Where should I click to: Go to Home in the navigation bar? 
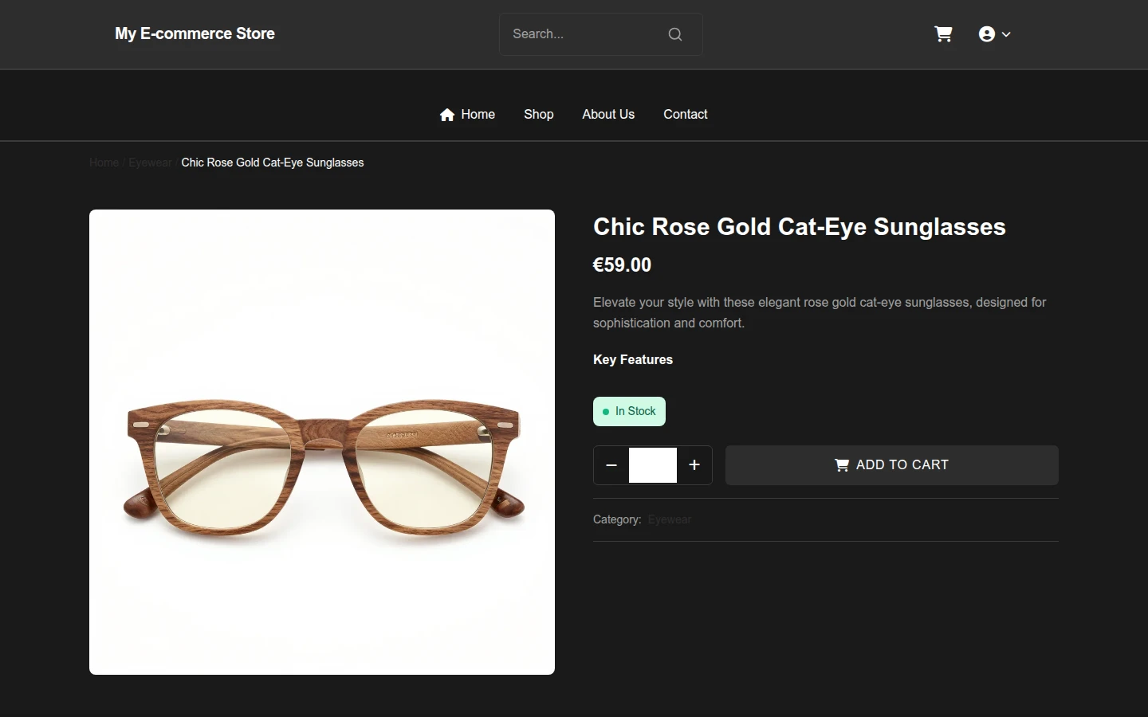coord(467,115)
